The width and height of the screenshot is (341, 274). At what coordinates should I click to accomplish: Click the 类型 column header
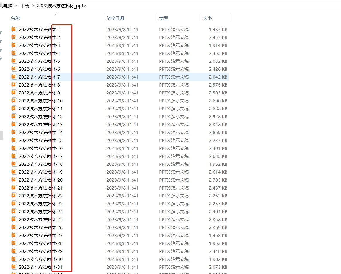coord(163,18)
